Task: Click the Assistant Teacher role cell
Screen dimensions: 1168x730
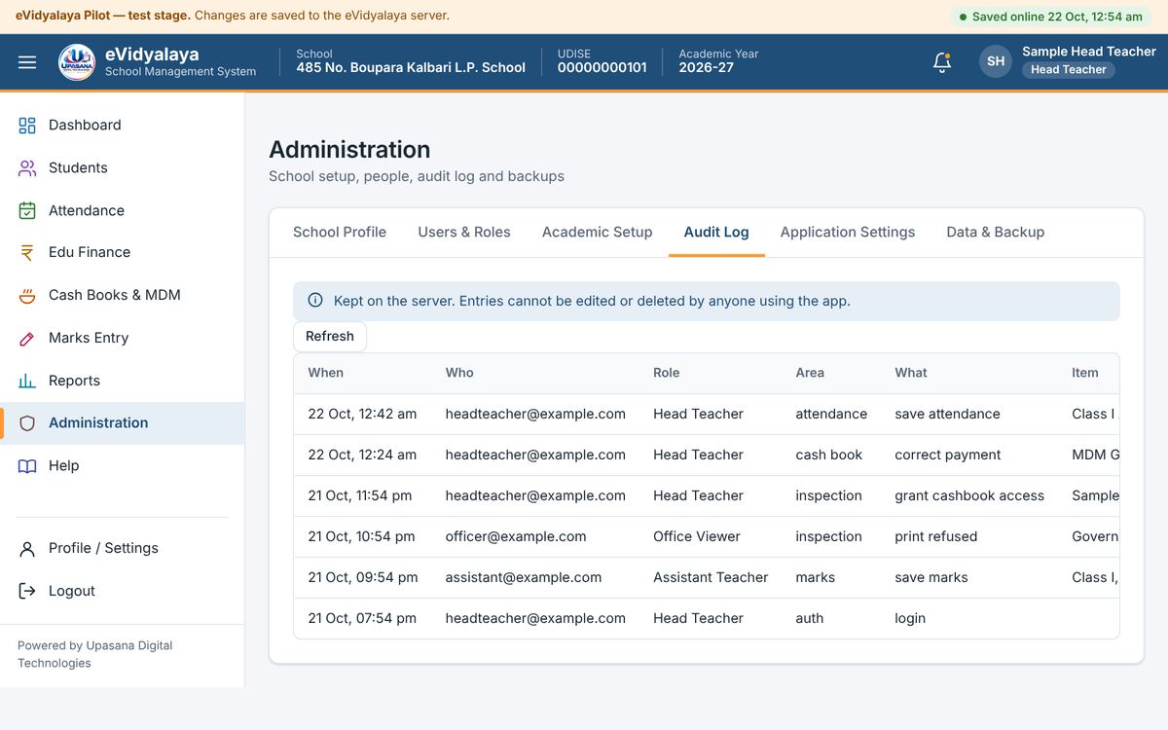Action: 711,577
